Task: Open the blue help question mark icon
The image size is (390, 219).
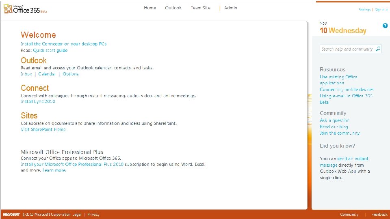Action: (385, 26)
